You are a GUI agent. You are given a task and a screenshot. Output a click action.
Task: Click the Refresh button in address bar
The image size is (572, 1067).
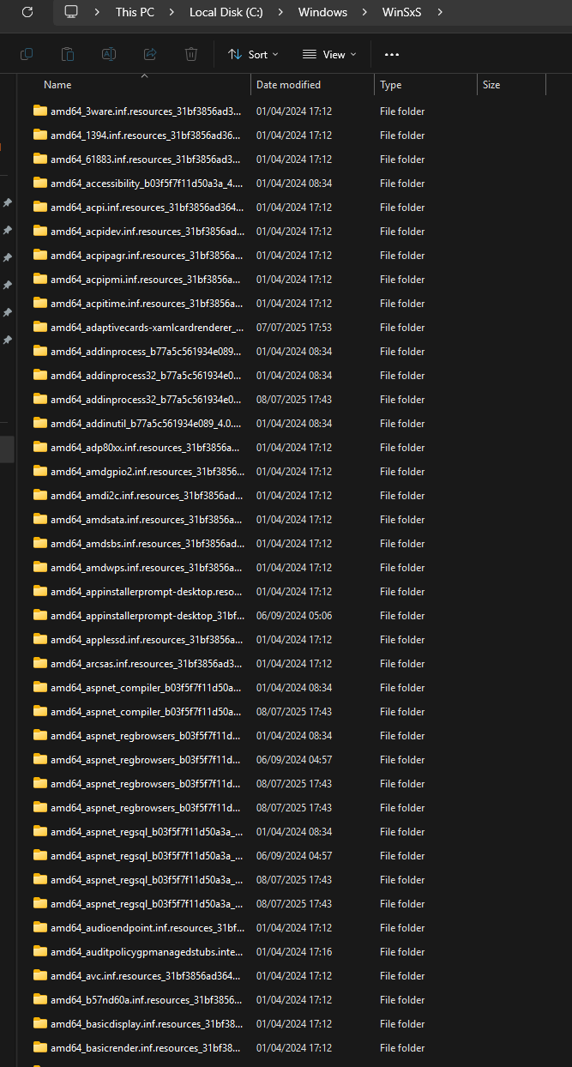pos(27,12)
